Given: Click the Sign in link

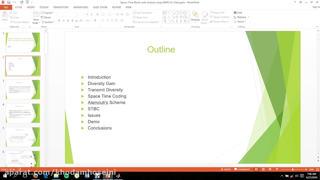Looking at the screenshot, I should point(316,7).
